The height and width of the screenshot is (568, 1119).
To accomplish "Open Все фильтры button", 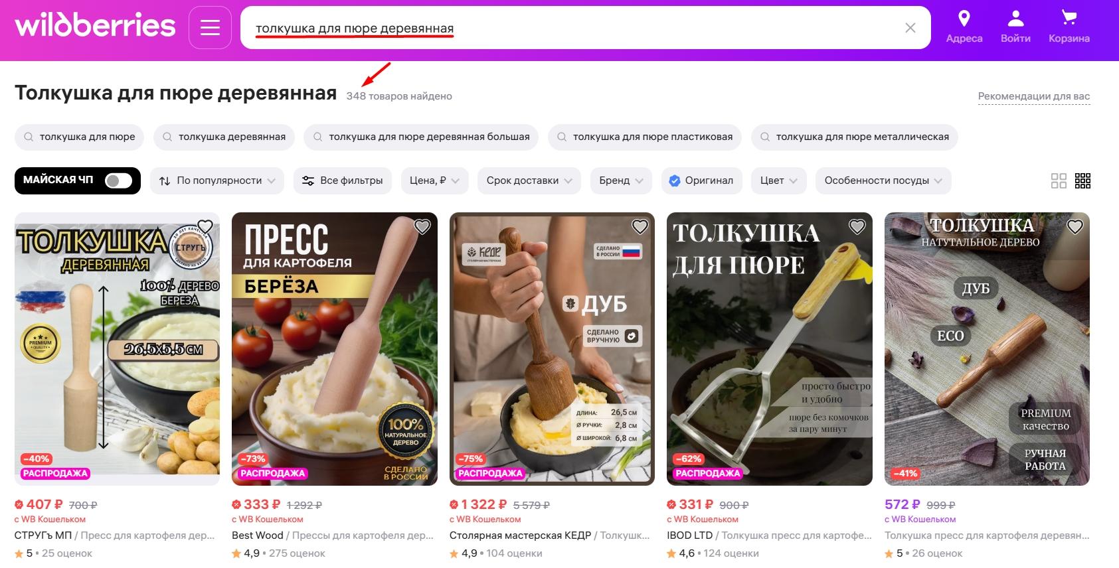I will click(343, 180).
